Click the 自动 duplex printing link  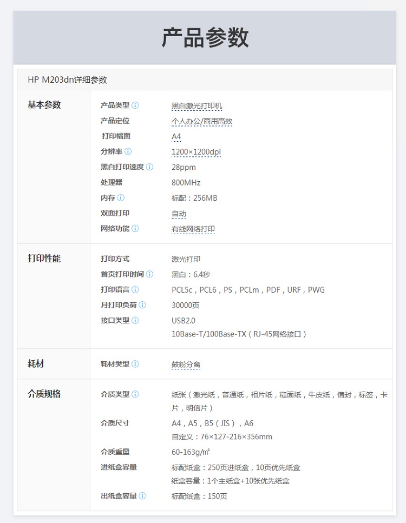click(179, 214)
